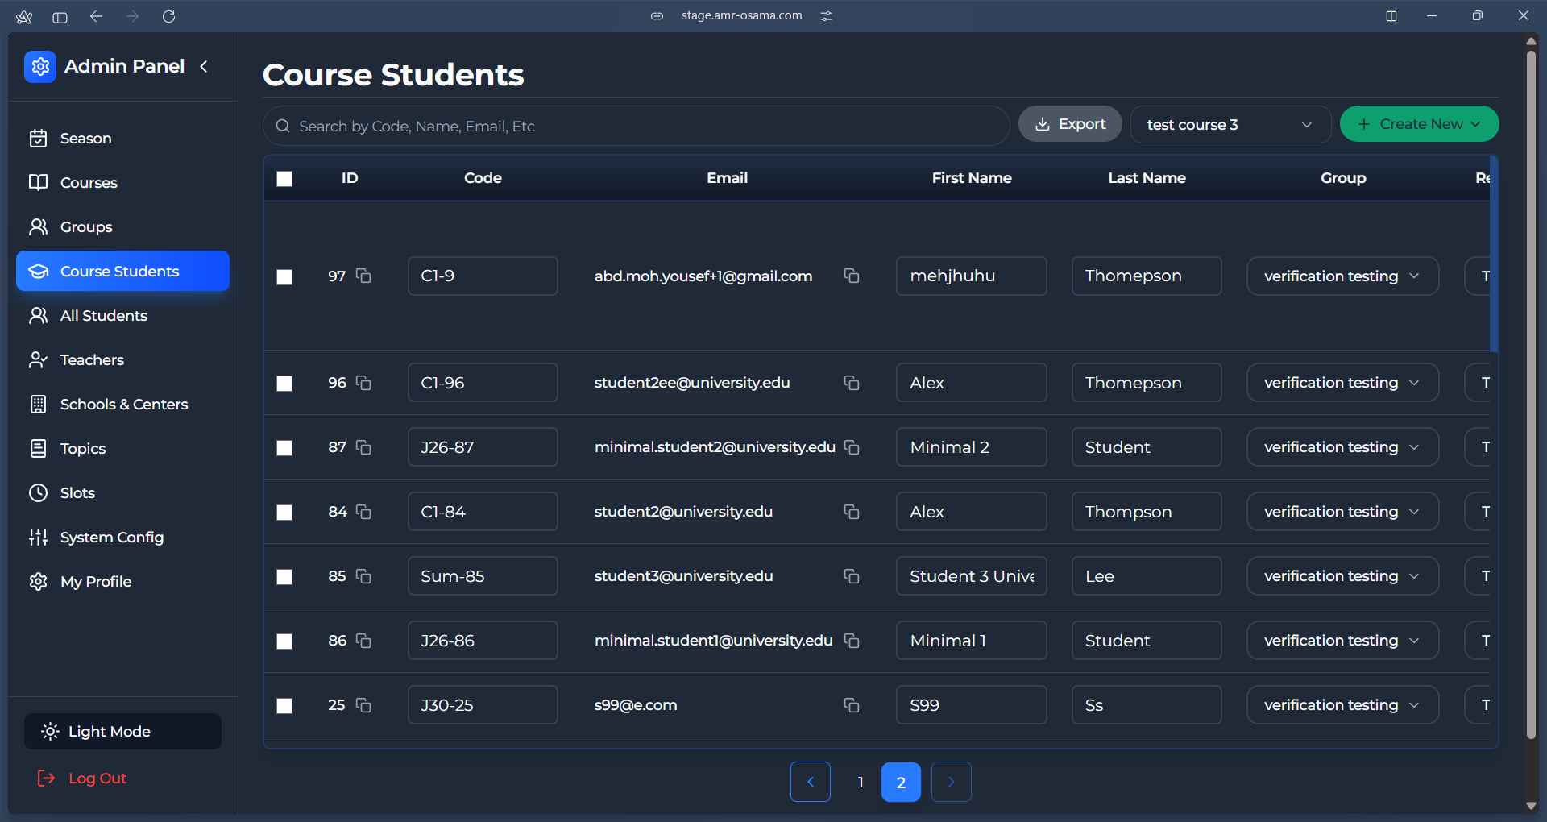Collapse the Admin Panel sidebar
The width and height of the screenshot is (1547, 822).
[x=204, y=67]
